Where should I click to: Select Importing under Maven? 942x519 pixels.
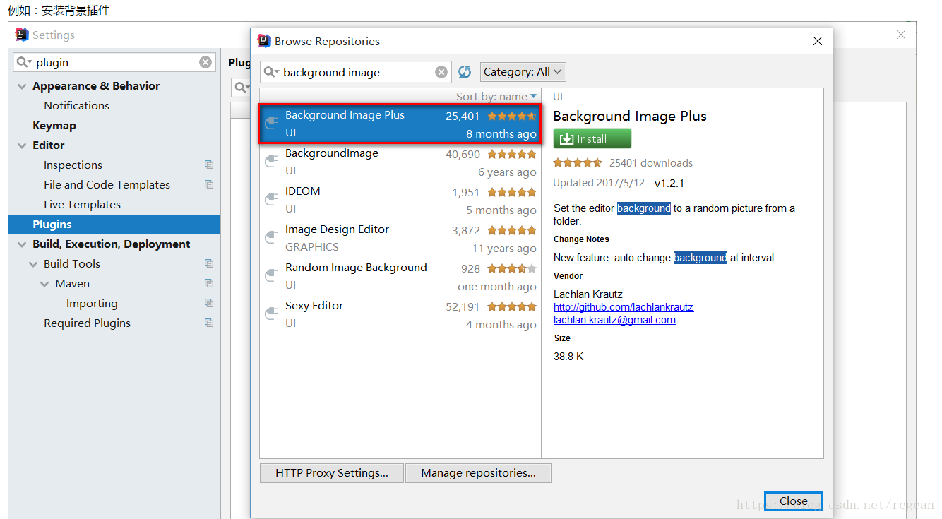92,303
